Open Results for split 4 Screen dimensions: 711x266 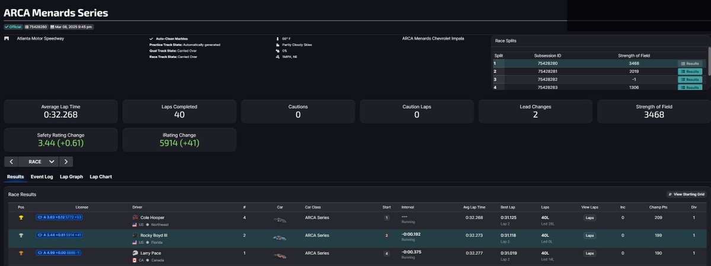point(690,87)
